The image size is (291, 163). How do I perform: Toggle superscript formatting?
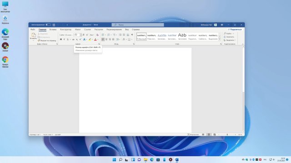pyautogui.click(x=80, y=39)
